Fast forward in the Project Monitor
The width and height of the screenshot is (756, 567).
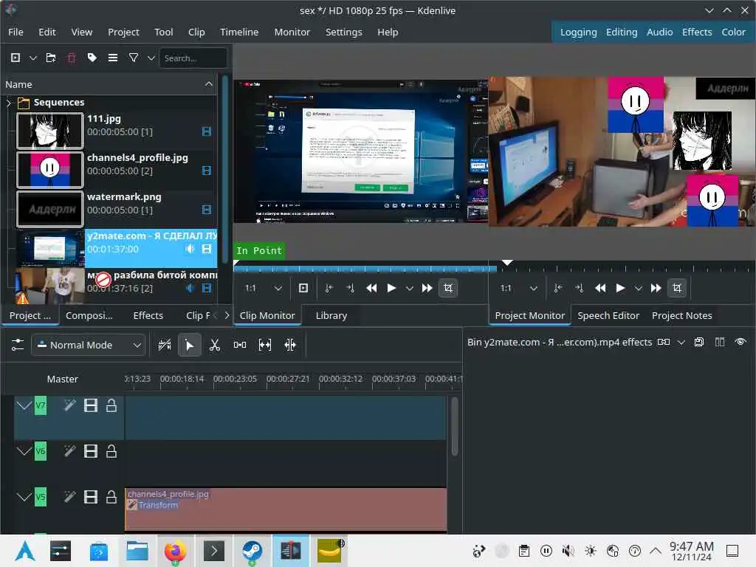(656, 288)
